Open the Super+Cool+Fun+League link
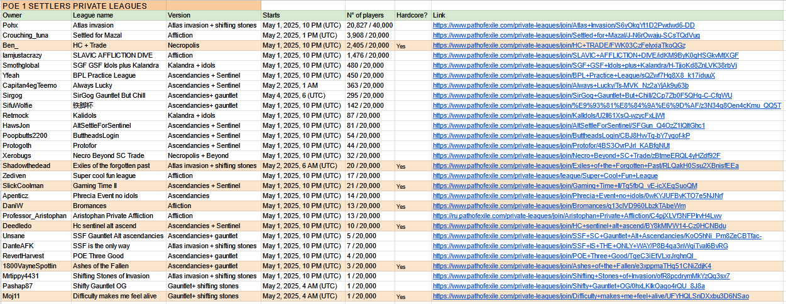The image size is (786, 304). [545, 176]
